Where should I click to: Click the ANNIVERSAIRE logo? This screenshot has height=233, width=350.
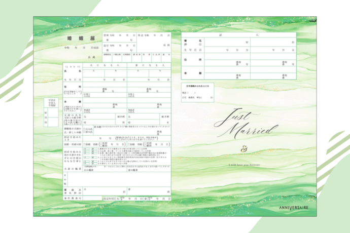(x=294, y=208)
